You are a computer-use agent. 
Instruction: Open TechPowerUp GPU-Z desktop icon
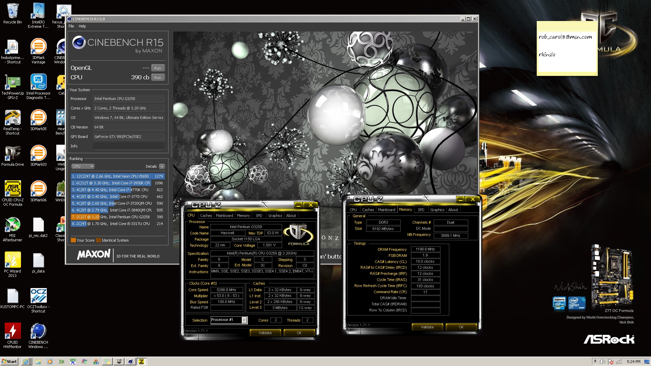[13, 87]
